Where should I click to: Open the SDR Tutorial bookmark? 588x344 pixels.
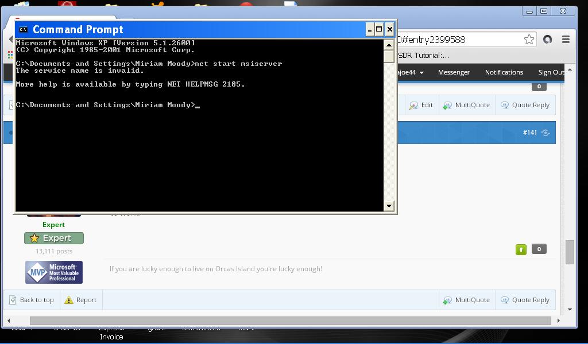423,56
